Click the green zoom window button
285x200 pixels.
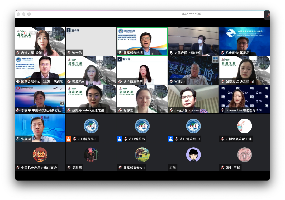tap(29, 14)
